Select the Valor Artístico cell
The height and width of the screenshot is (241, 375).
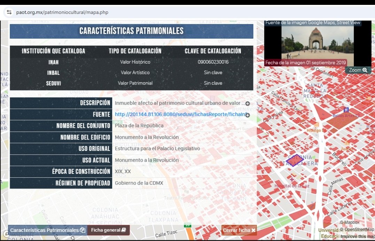click(x=135, y=72)
